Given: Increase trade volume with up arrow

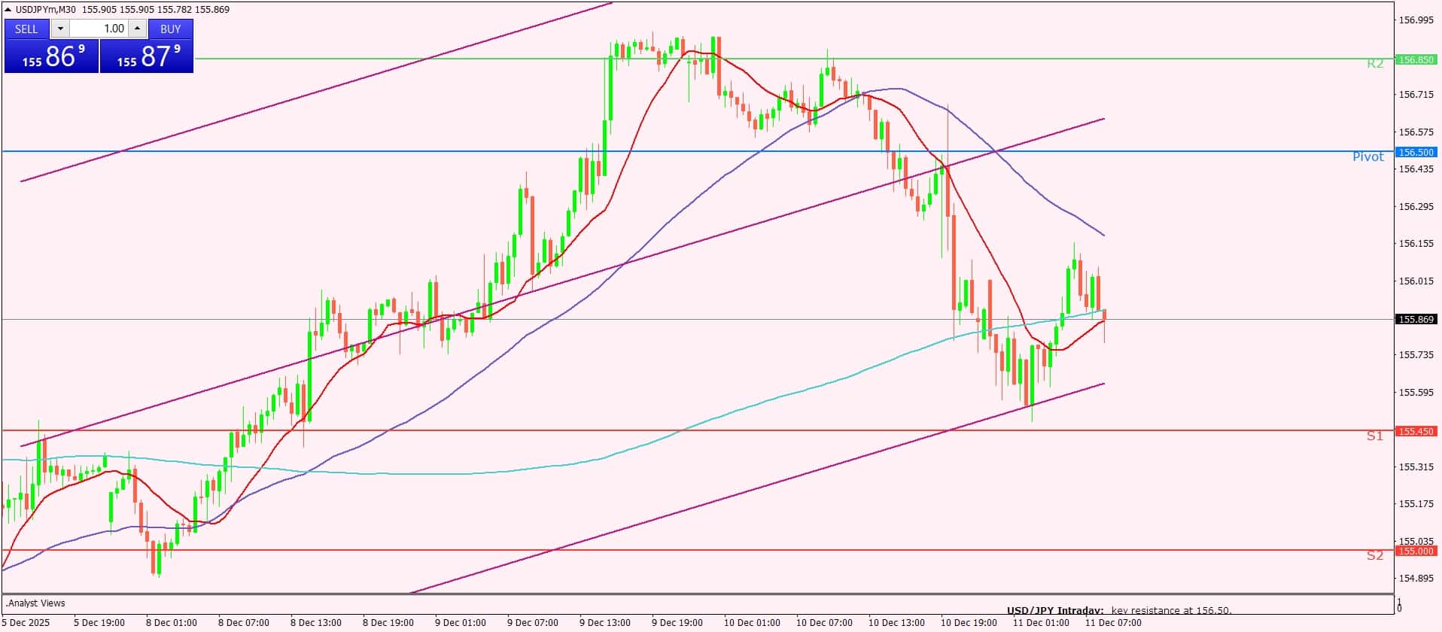Looking at the screenshot, I should (137, 29).
